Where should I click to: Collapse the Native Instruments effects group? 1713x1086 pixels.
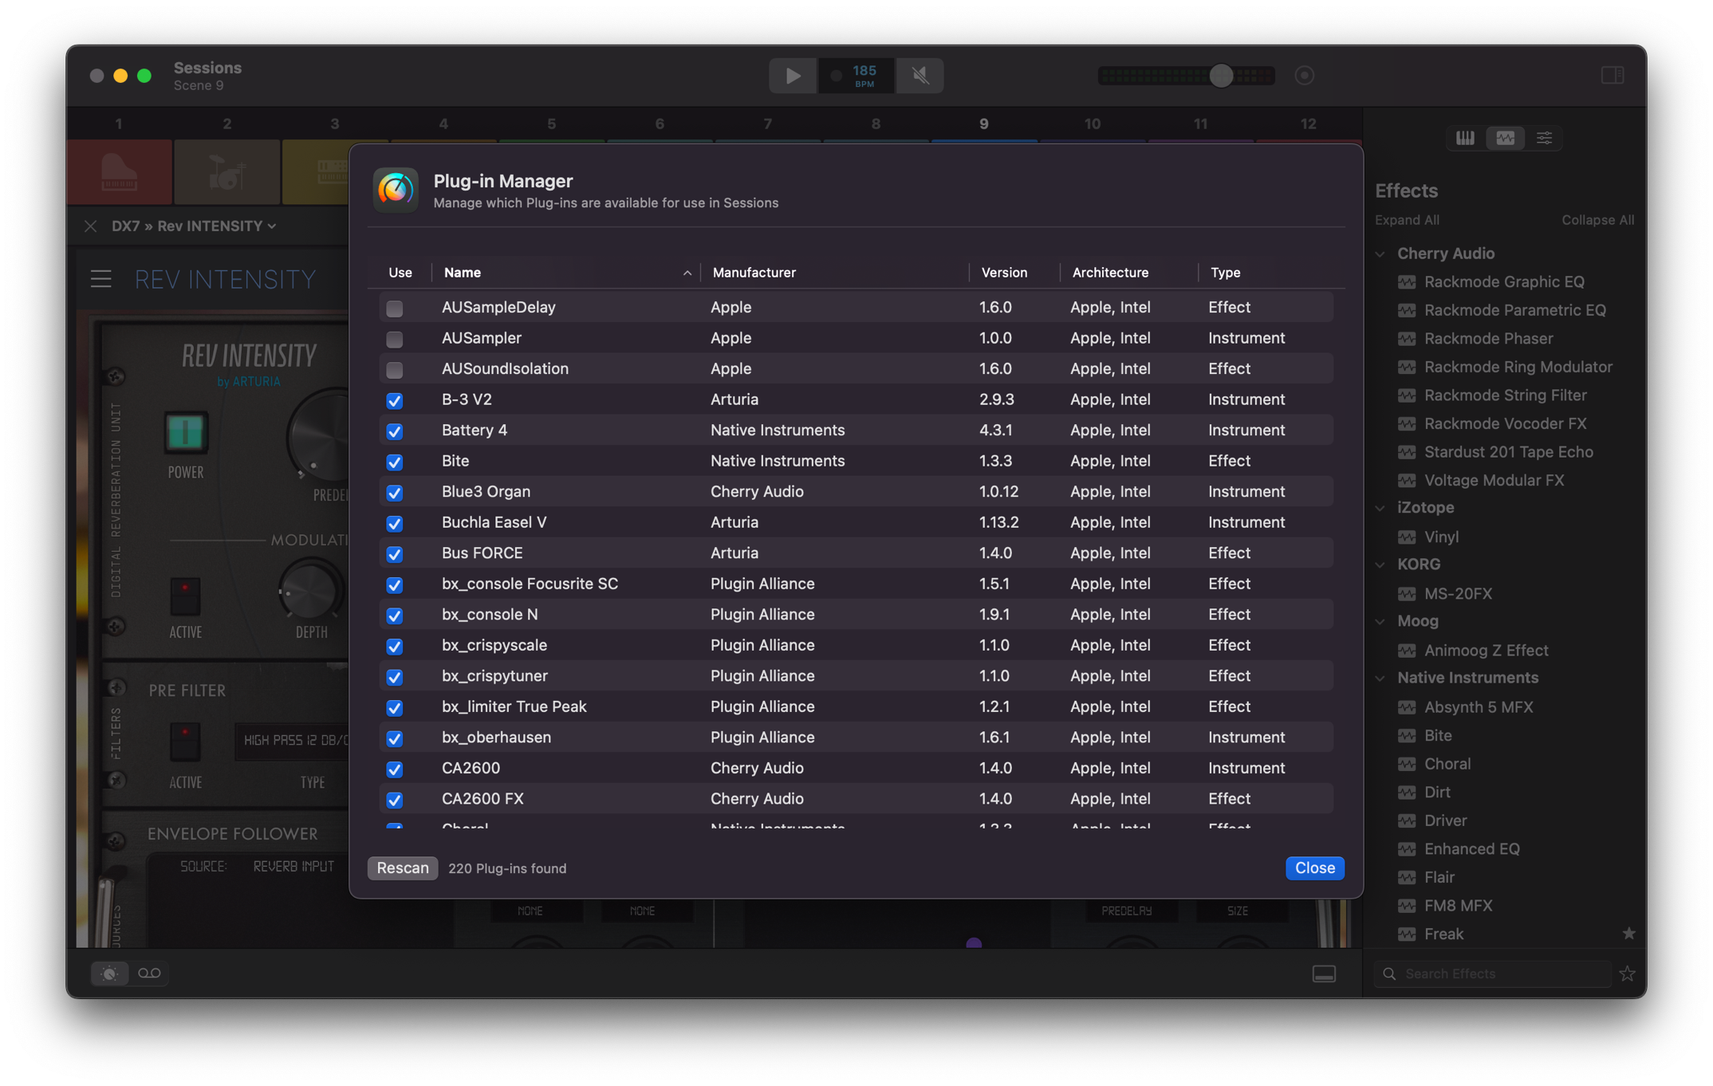pyautogui.click(x=1380, y=678)
